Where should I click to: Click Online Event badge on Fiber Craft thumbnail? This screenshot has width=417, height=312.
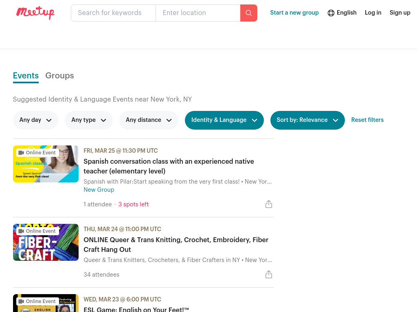pos(37,231)
